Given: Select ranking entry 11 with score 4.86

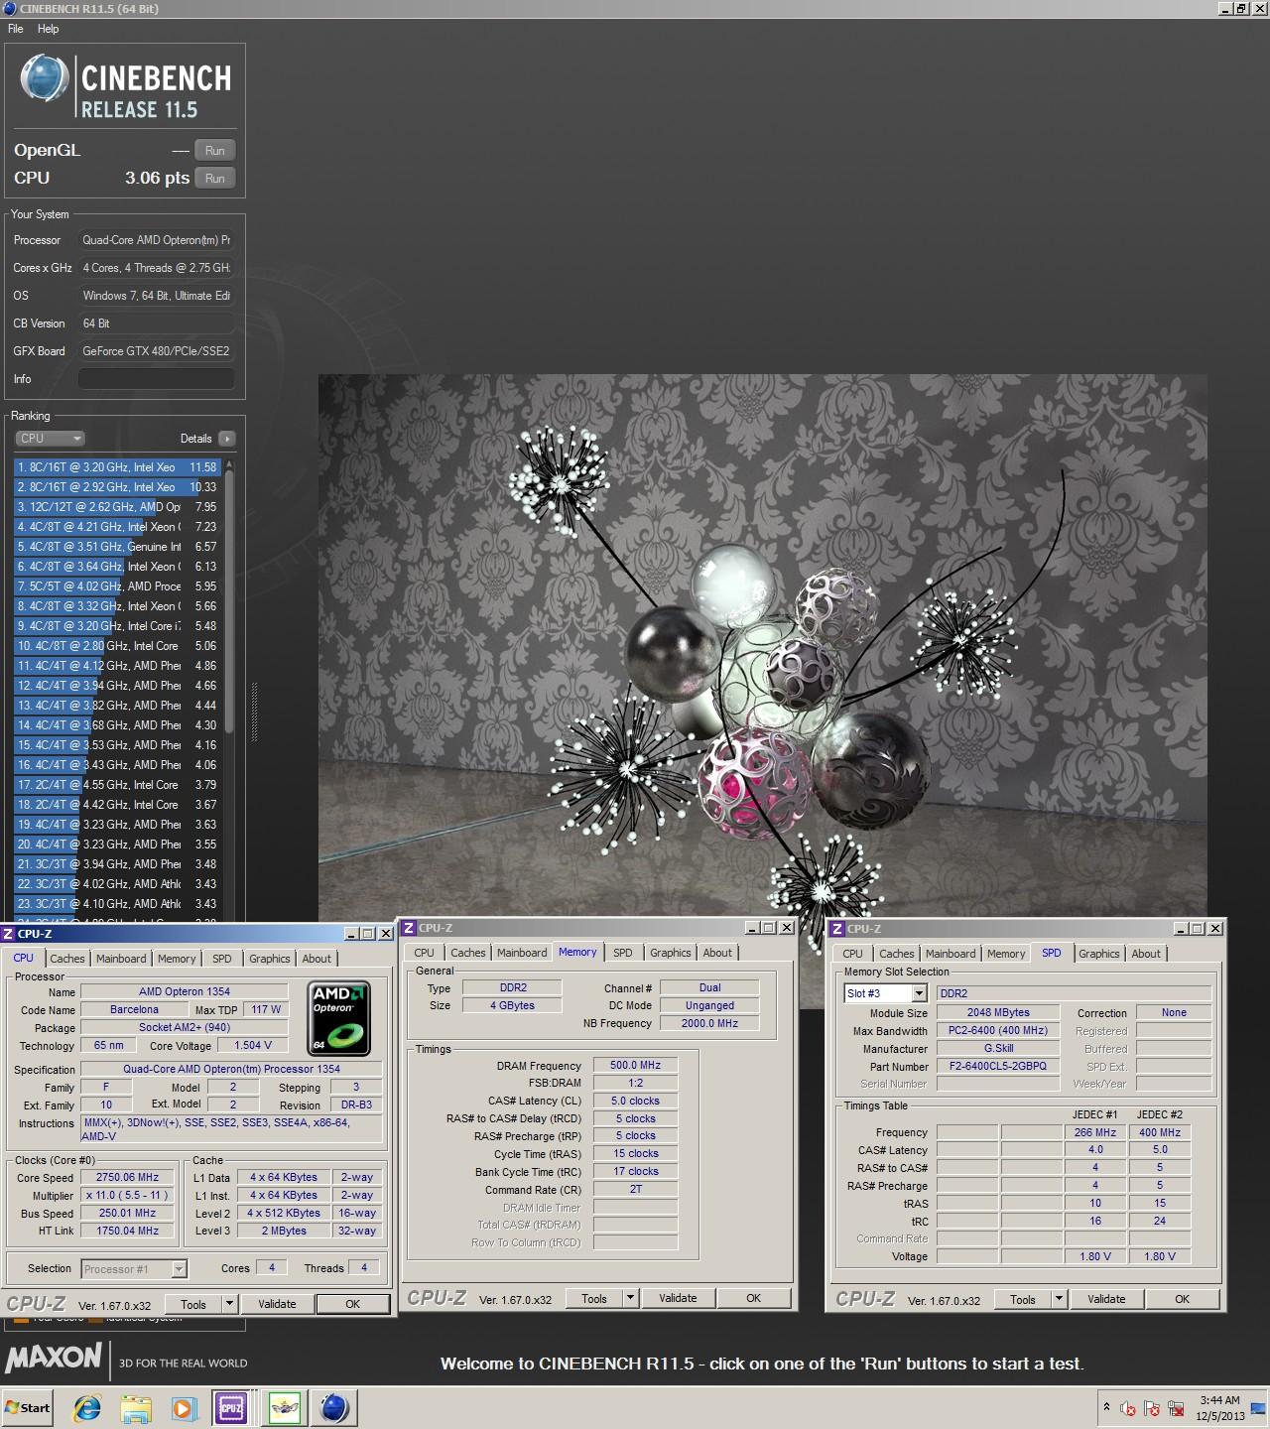Looking at the screenshot, I should (x=118, y=666).
